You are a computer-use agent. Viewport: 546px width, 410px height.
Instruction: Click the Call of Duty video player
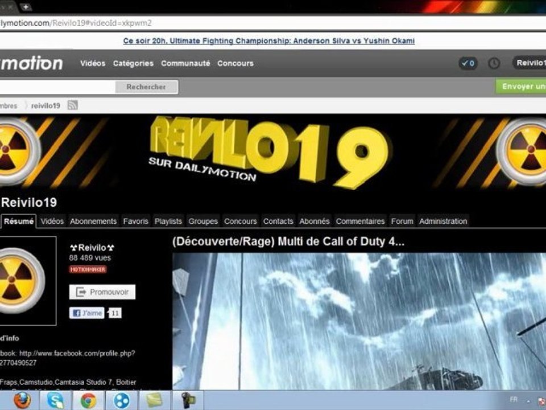359,321
